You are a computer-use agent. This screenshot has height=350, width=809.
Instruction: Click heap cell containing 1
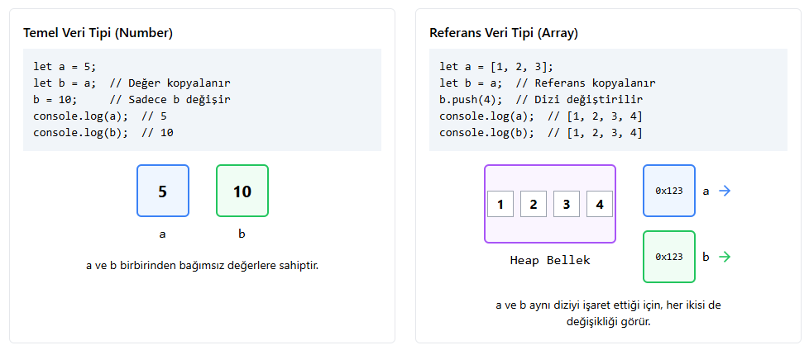500,204
